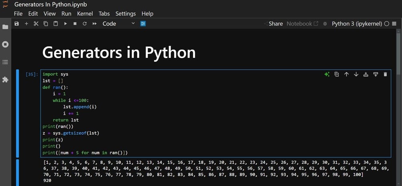Image resolution: width=402 pixels, height=186 pixels.
Task: Open the cell type Code dropdown
Action: point(119,24)
